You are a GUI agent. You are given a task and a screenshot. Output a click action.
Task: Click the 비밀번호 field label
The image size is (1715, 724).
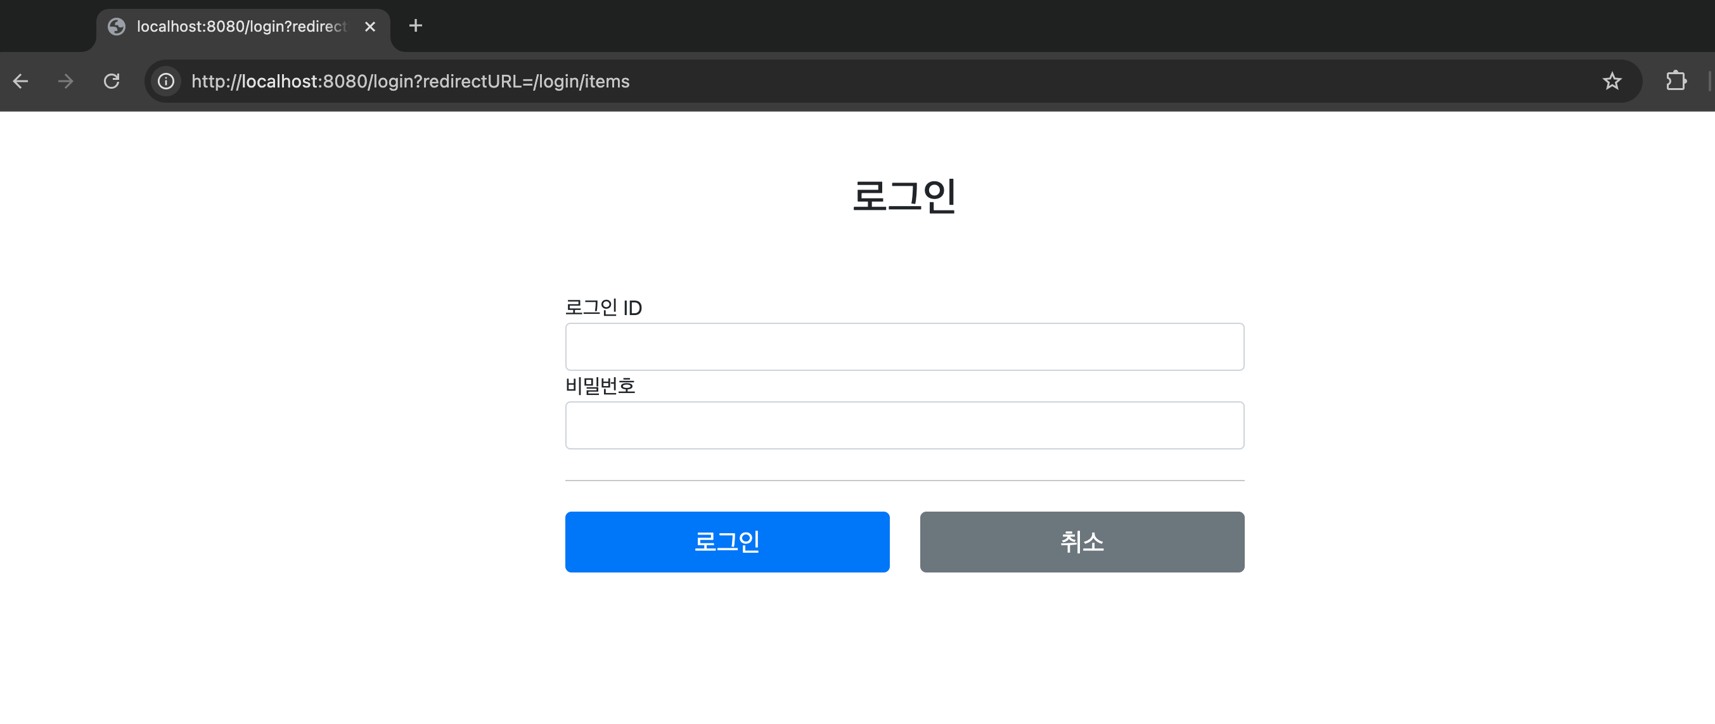[x=600, y=385]
